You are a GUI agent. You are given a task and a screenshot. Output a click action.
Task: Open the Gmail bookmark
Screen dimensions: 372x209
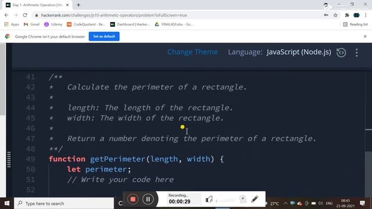31,24
